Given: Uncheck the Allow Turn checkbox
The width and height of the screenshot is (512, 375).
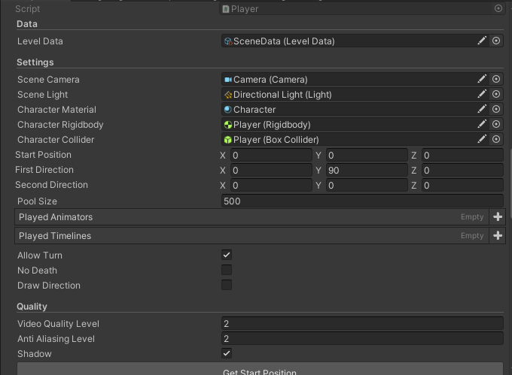Looking at the screenshot, I should 227,255.
